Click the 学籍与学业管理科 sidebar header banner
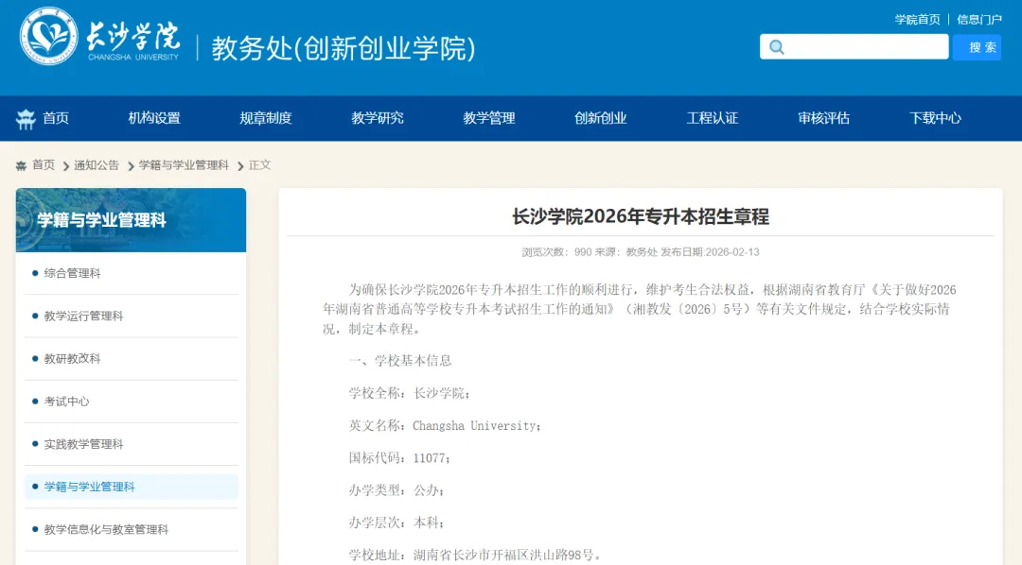The width and height of the screenshot is (1022, 565). point(131,220)
